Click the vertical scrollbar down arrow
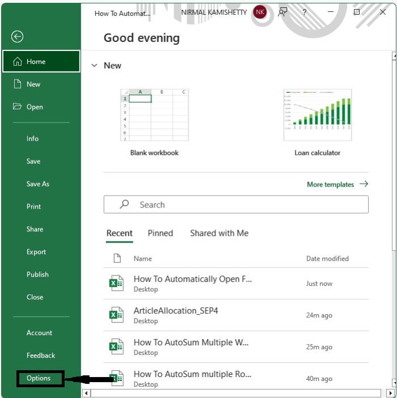 coord(394,383)
